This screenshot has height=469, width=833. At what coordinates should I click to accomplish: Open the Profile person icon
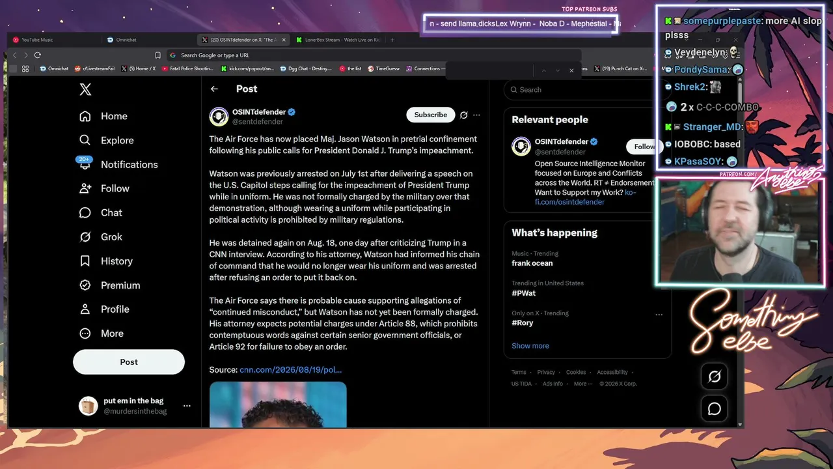[85, 309]
